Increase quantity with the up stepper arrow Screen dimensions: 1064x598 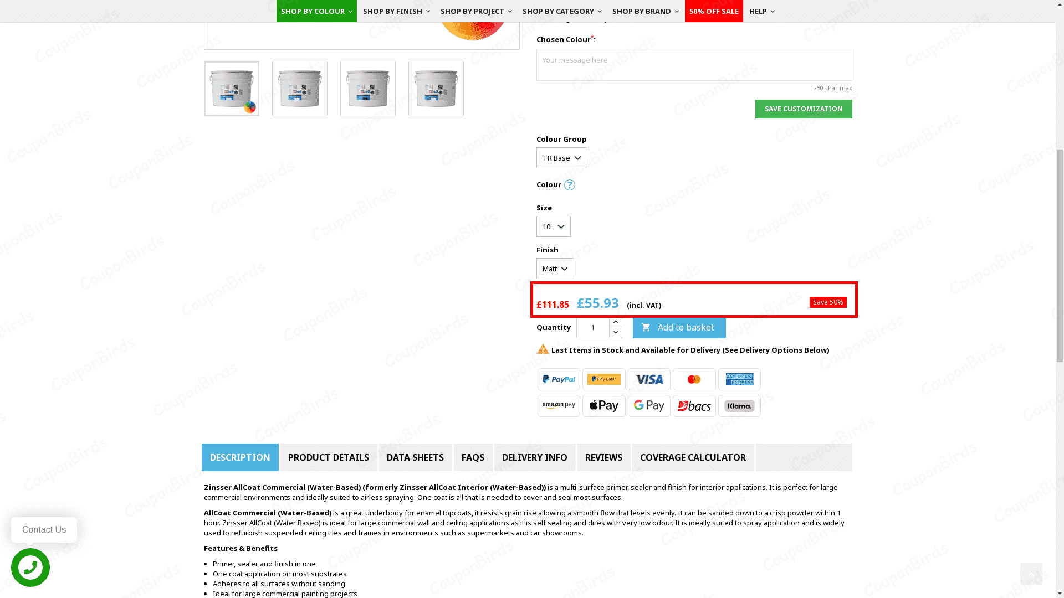tap(616, 322)
